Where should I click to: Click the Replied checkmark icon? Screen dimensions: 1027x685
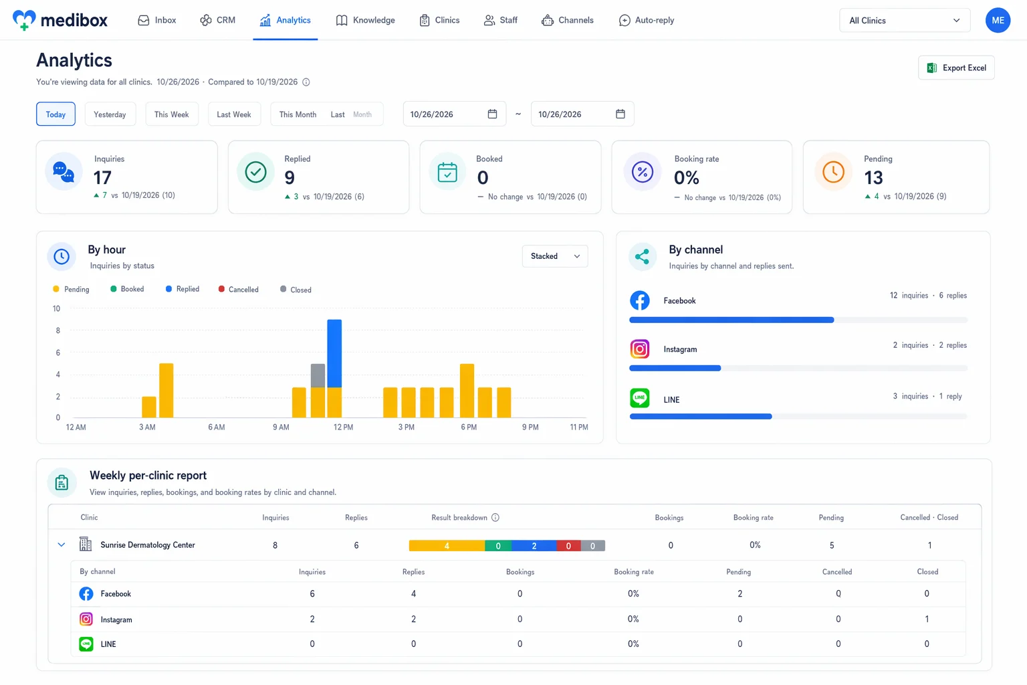click(255, 172)
